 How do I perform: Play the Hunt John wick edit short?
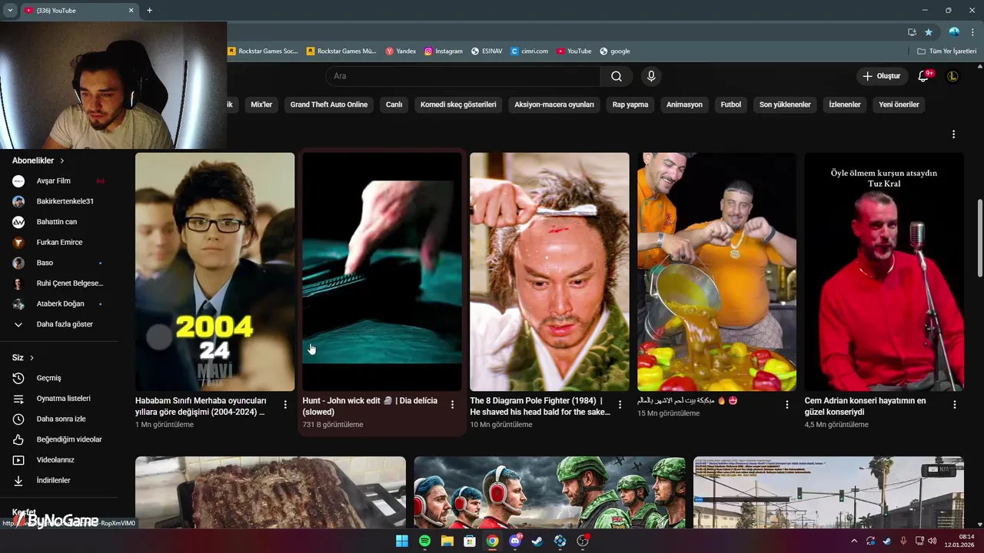point(382,272)
